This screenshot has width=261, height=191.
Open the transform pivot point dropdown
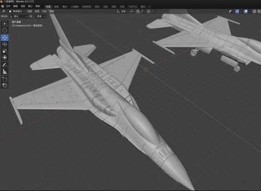click(132, 11)
